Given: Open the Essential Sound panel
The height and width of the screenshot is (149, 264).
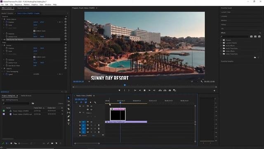Looking at the screenshot, I should point(226,8).
